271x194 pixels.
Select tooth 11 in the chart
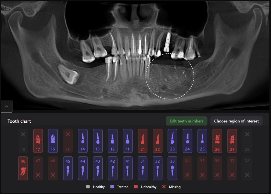[128, 141]
